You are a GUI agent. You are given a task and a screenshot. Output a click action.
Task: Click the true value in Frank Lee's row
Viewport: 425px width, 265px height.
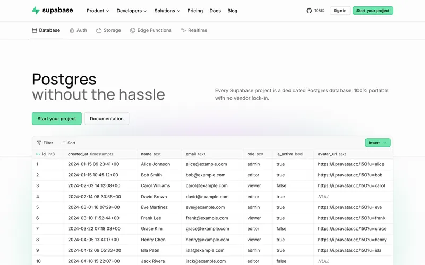click(293, 218)
